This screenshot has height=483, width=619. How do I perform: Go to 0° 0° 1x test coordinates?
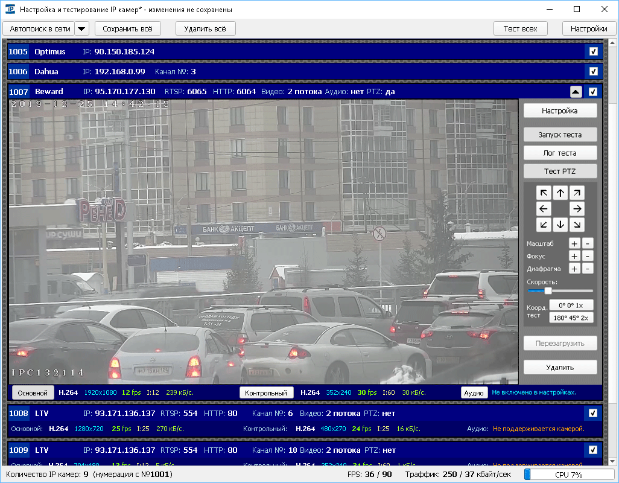(x=571, y=305)
